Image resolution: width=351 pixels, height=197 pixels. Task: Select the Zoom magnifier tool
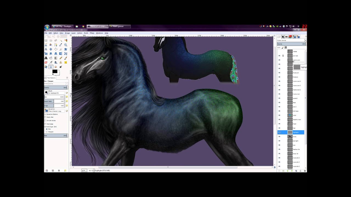click(66, 45)
